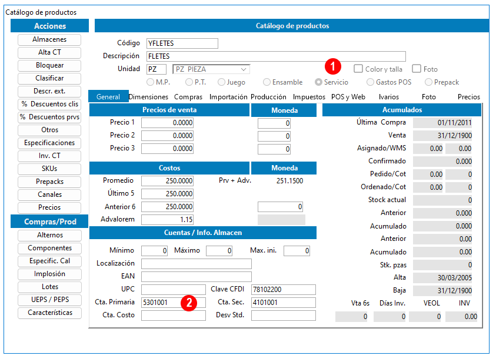The width and height of the screenshot is (496, 359).
Task: Open Especific. Cal
Action: tap(49, 261)
